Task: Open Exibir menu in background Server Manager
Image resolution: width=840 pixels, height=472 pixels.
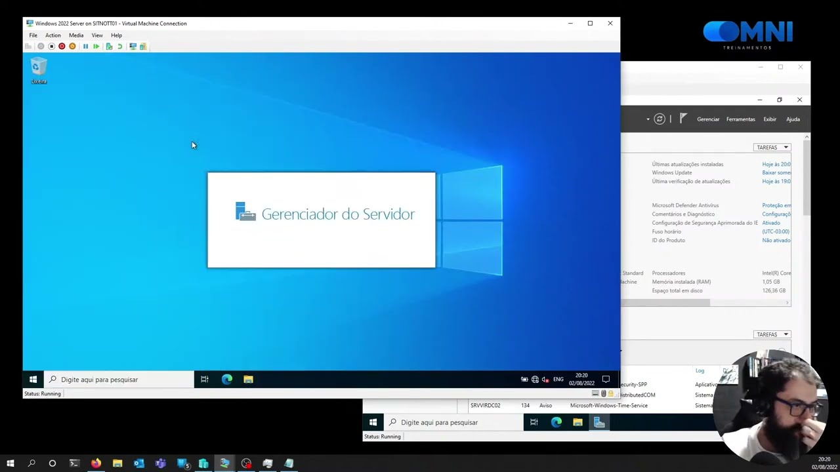Action: pyautogui.click(x=770, y=119)
